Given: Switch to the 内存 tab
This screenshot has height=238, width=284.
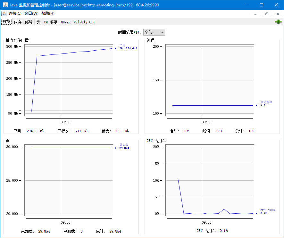Looking at the screenshot, I should pos(18,22).
